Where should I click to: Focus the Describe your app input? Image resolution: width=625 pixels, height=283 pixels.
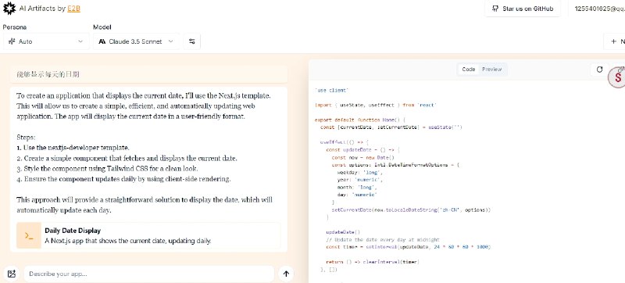149,274
